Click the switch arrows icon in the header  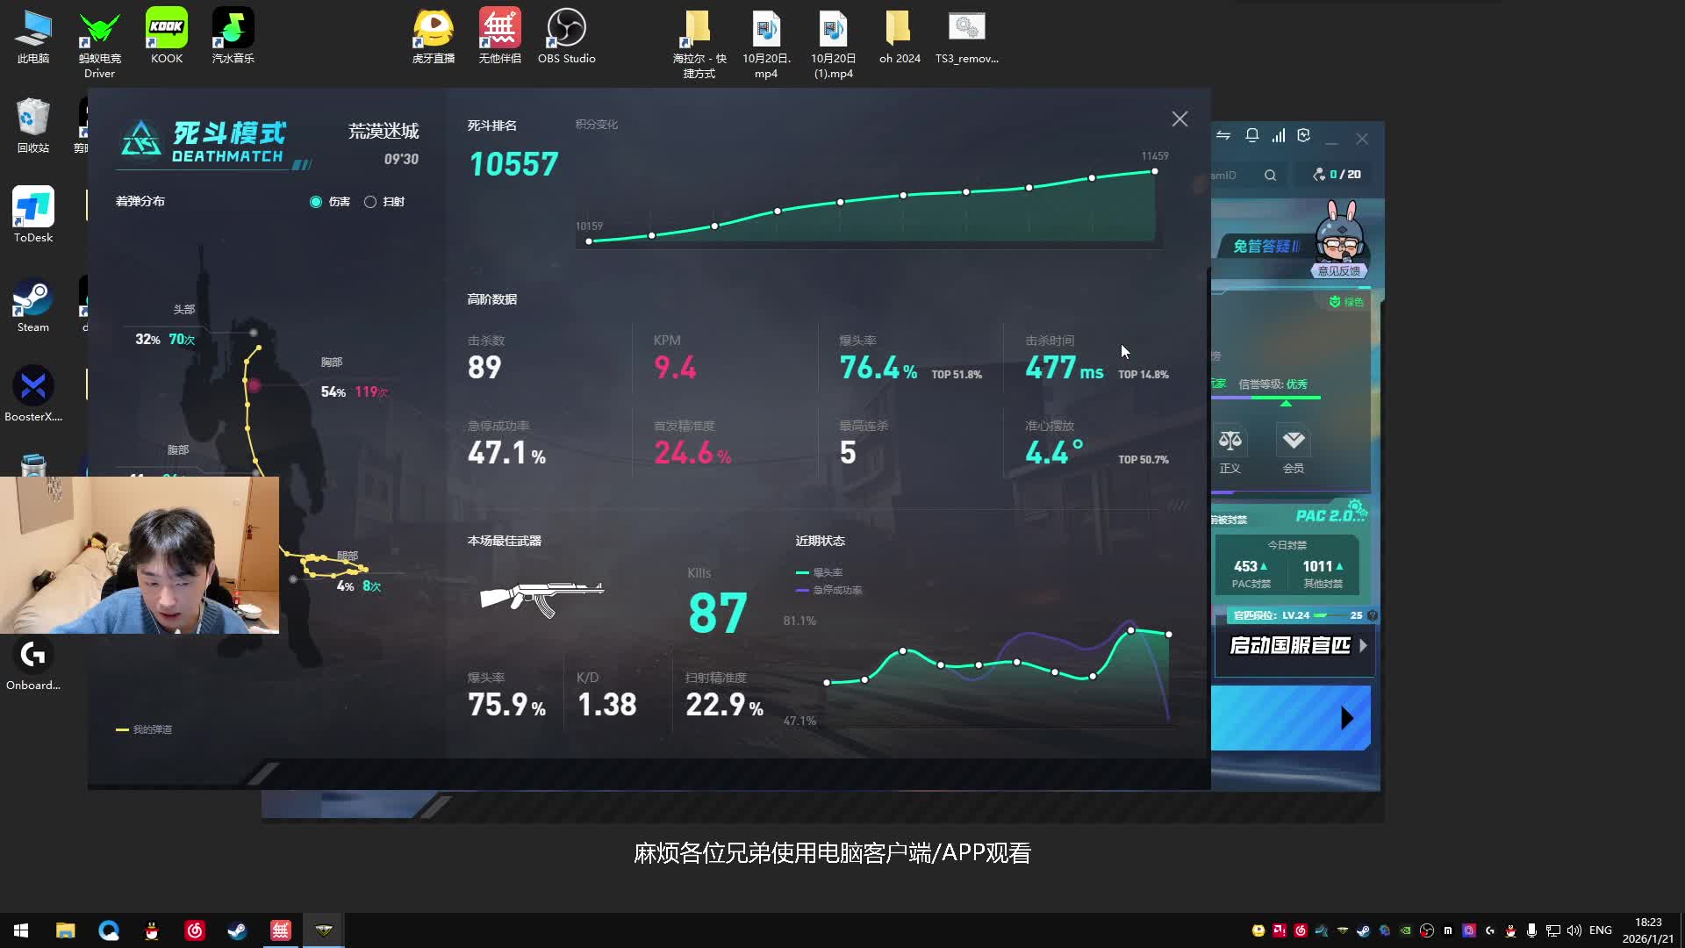coord(1223,135)
